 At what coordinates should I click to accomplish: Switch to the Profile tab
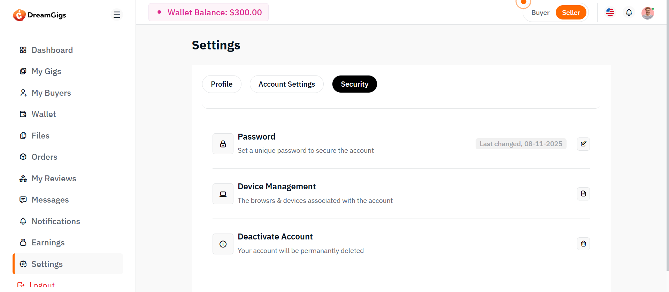[x=222, y=84]
